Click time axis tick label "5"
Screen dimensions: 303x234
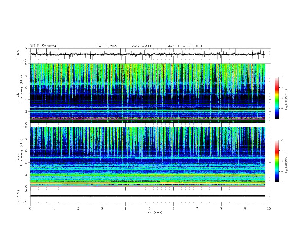[x=150, y=208]
